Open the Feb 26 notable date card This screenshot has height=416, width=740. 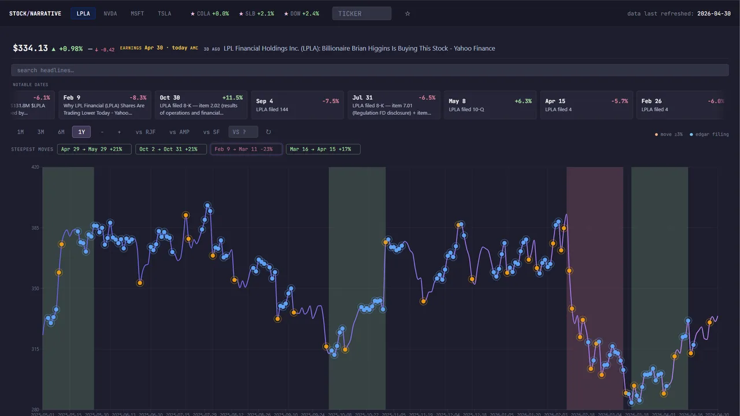pyautogui.click(x=682, y=105)
